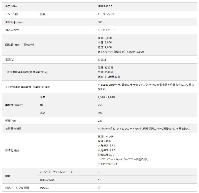
Task: Click the PDC01 power source label
Action: click(44, 188)
